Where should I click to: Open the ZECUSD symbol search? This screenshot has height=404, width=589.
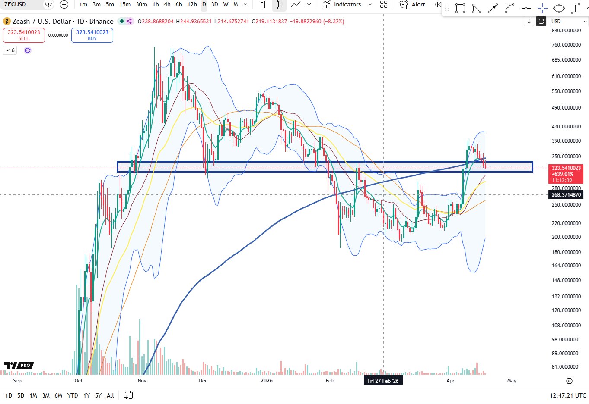pyautogui.click(x=16, y=4)
